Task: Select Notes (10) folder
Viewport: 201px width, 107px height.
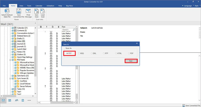Action: pos(21,52)
